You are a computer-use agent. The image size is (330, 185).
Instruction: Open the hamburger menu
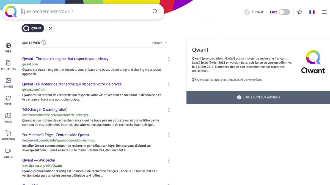(x=324, y=12)
